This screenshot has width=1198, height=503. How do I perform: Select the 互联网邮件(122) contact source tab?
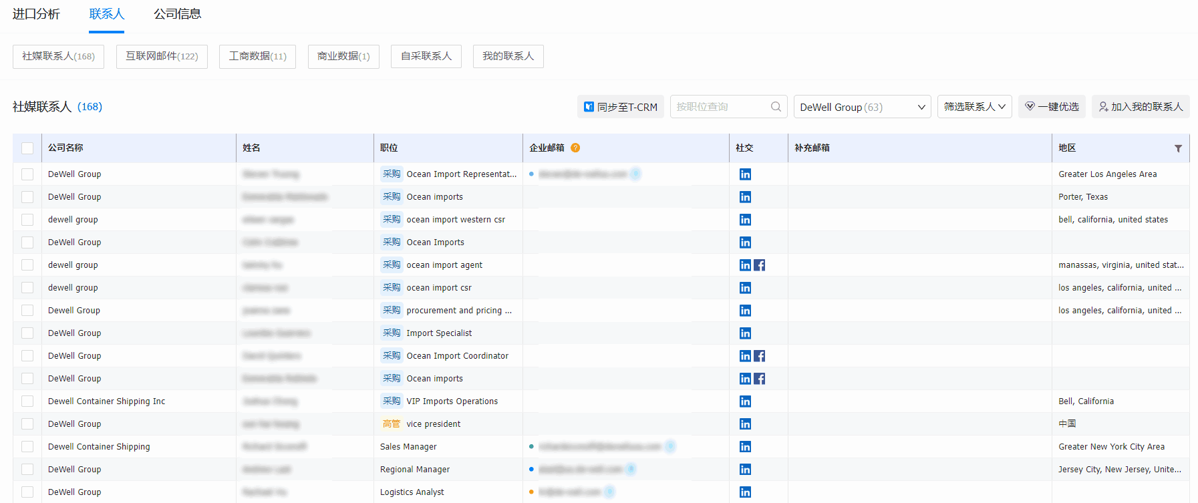[x=162, y=56]
